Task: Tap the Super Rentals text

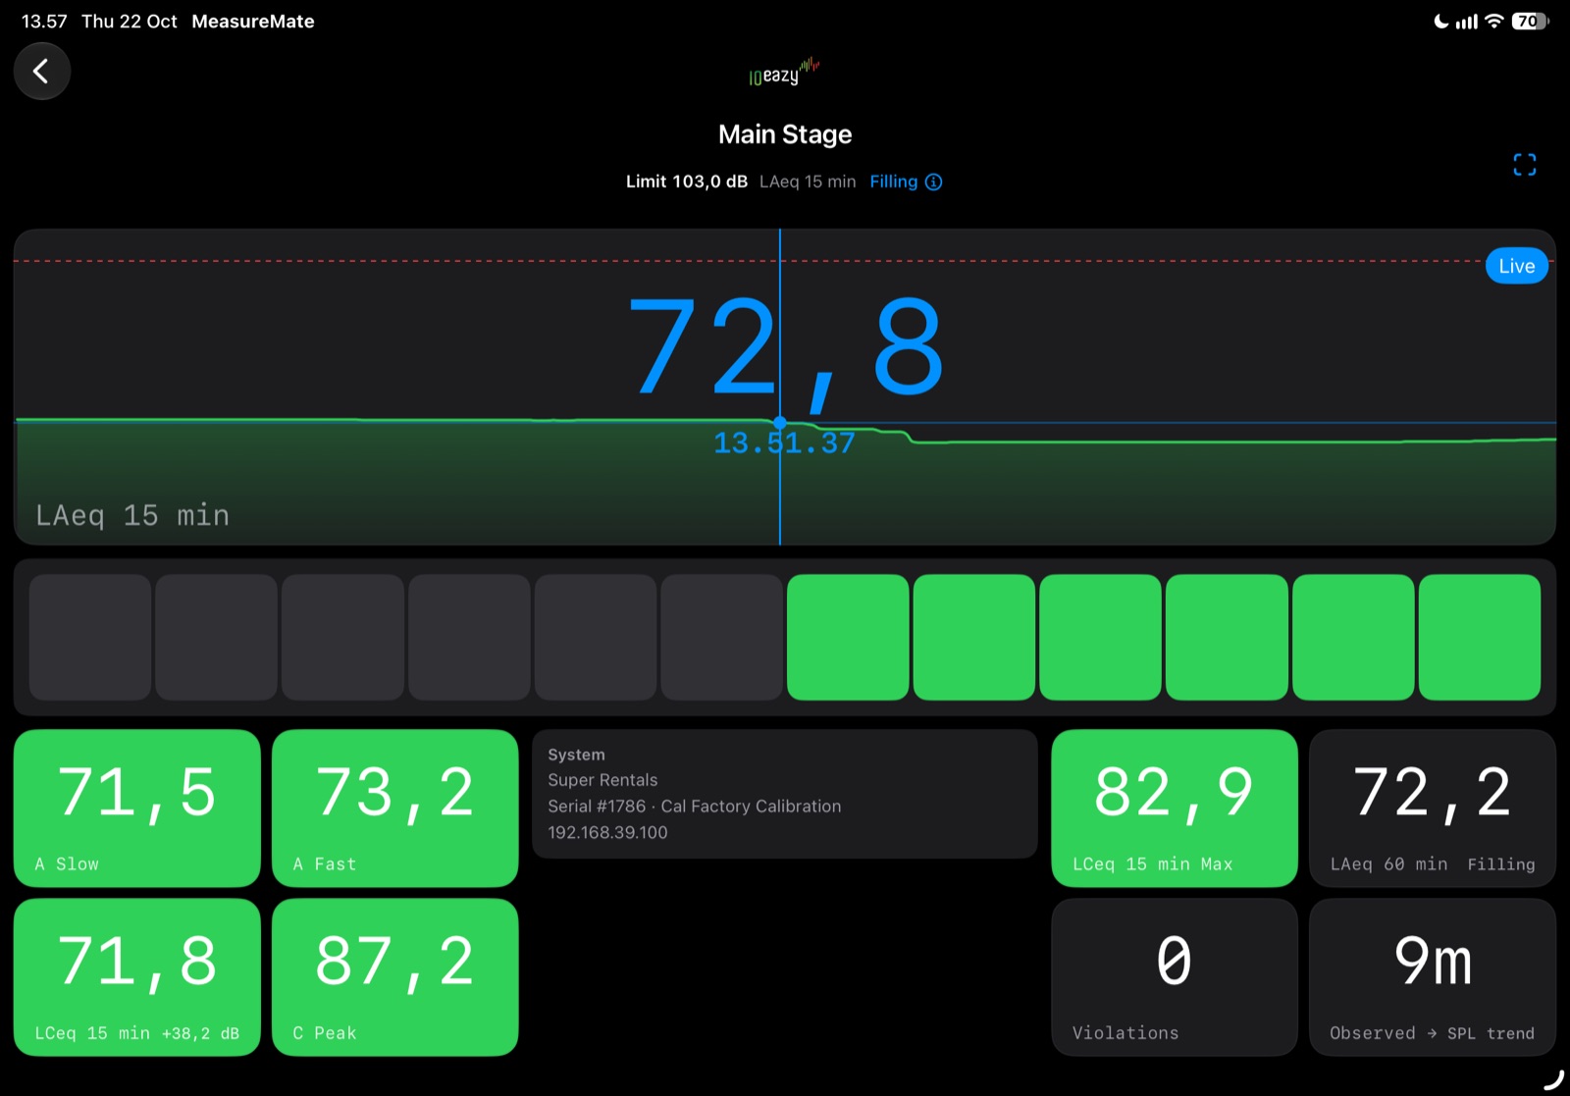Action: (602, 780)
